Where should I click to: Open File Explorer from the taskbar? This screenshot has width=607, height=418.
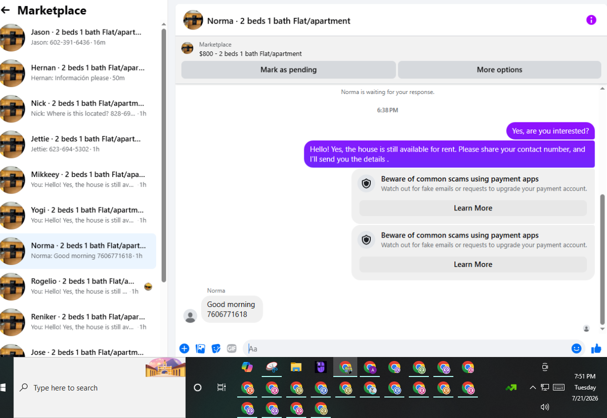point(296,367)
